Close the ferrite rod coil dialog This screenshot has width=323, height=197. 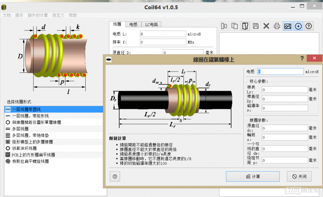314,58
